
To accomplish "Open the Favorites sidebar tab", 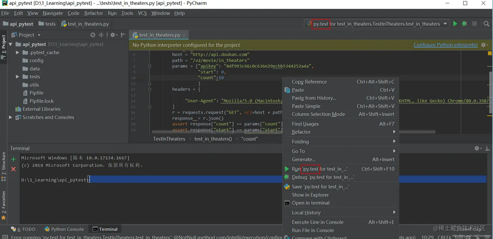I will 4,205.
